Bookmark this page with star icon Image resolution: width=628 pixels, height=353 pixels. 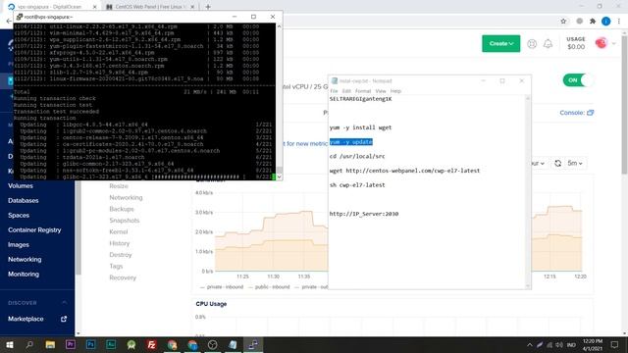[563, 22]
